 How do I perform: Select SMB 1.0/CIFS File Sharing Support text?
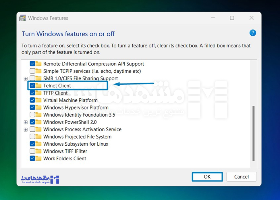point(80,78)
